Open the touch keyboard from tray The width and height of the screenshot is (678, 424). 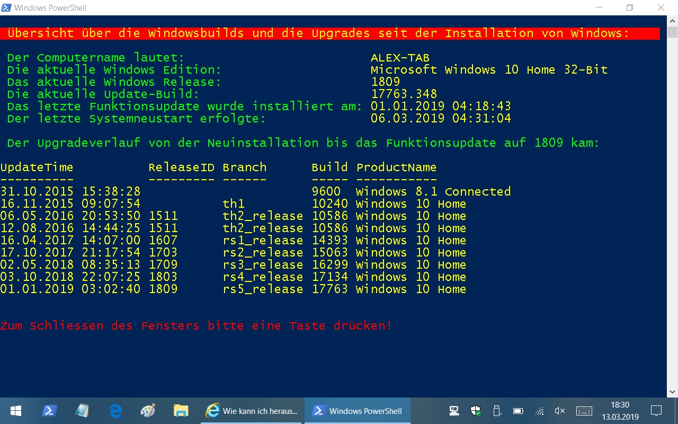pos(584,411)
